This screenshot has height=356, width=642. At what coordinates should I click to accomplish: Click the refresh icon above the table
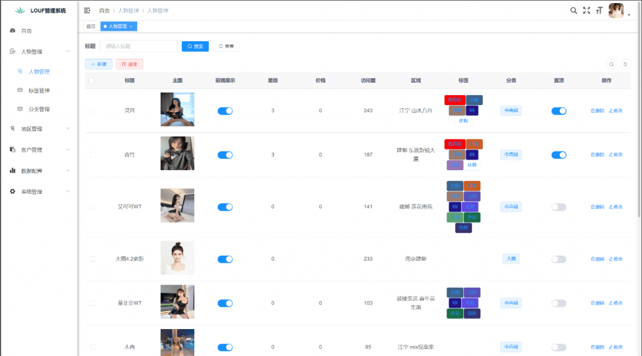[x=625, y=64]
